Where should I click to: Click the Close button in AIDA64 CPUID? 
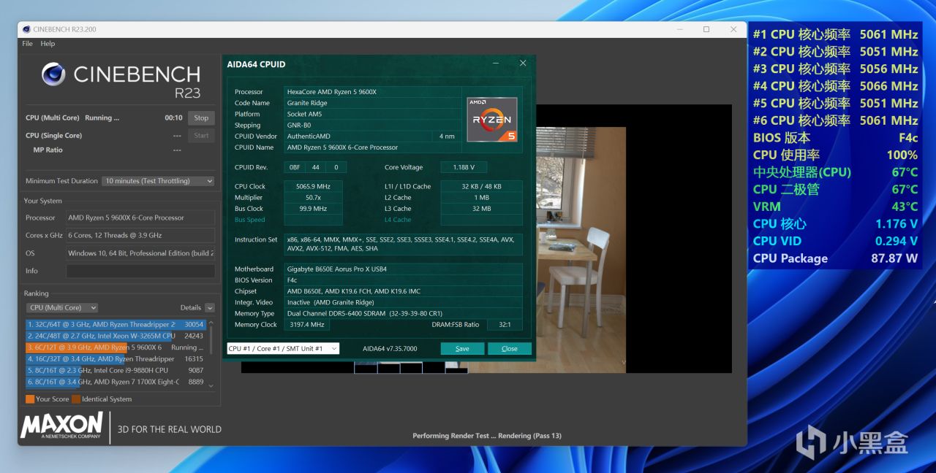[510, 349]
